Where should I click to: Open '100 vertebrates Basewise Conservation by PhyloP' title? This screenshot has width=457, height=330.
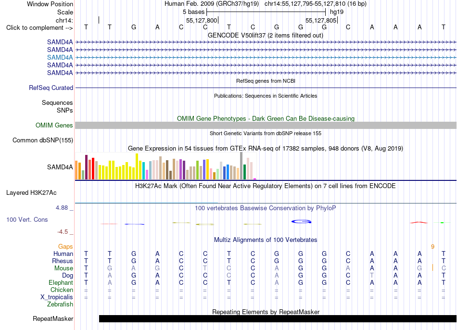coord(265,208)
